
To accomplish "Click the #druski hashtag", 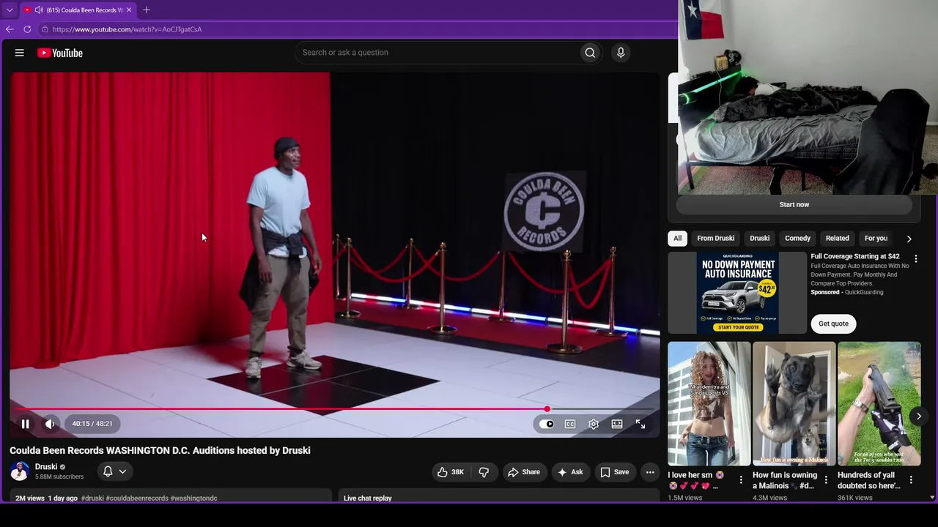I will click(92, 498).
